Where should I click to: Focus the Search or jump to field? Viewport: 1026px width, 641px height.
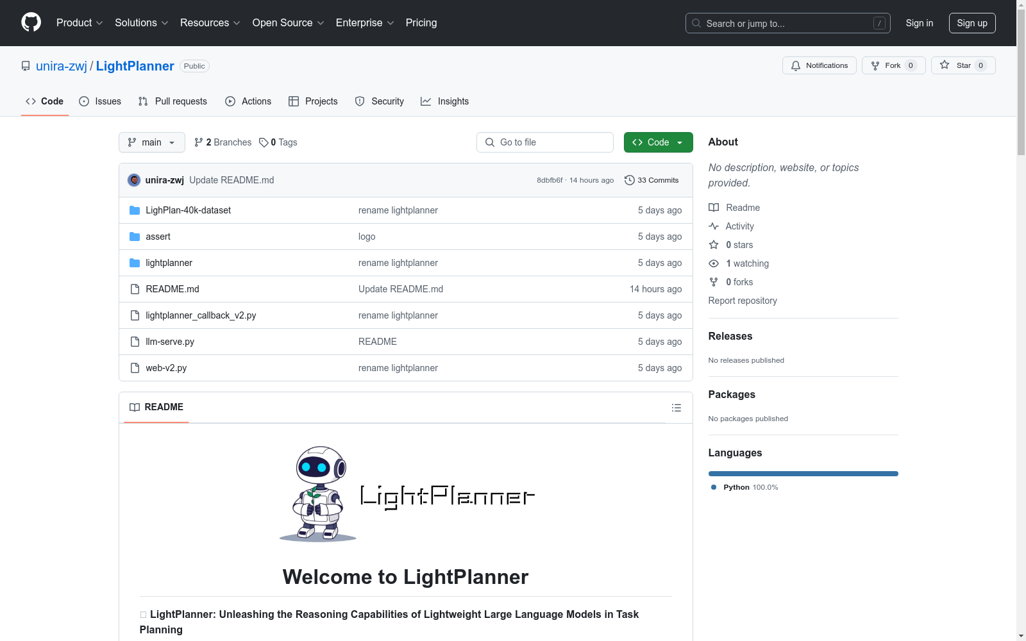tap(787, 23)
